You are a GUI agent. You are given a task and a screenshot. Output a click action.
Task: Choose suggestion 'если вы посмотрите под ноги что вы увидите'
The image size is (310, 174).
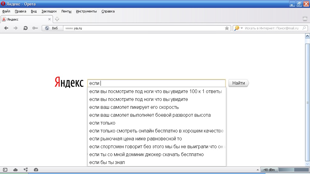(x=157, y=99)
